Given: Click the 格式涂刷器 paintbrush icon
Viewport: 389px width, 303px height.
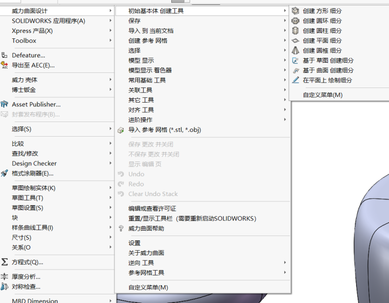Looking at the screenshot, I should click(x=4, y=173).
